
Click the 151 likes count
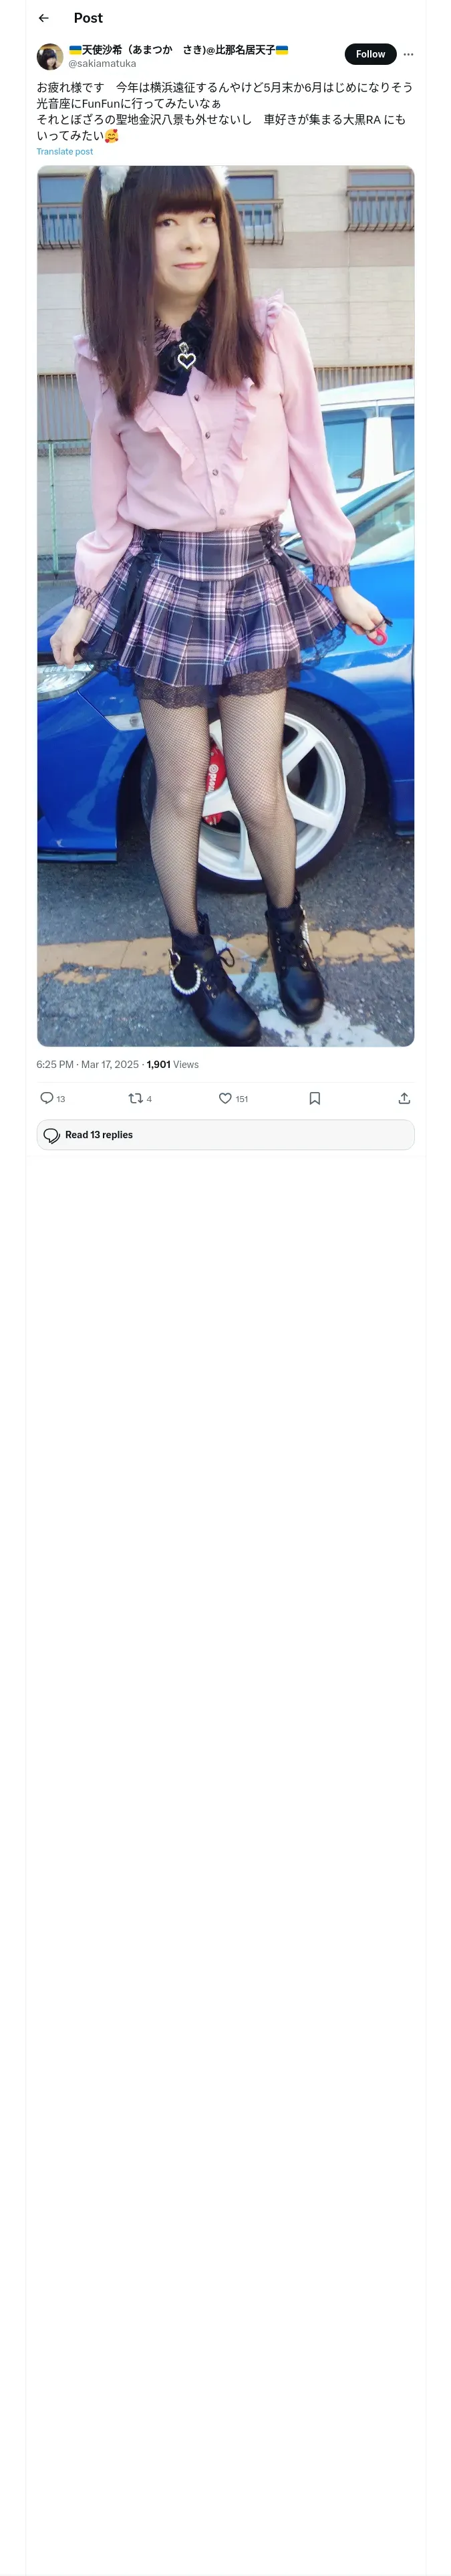(241, 1099)
